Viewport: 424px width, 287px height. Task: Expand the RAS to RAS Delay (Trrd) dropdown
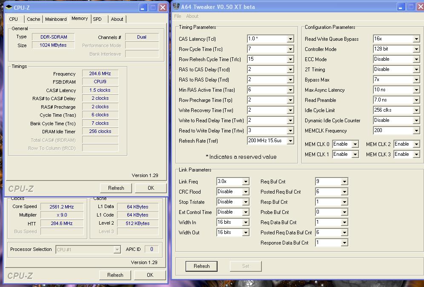click(290, 80)
